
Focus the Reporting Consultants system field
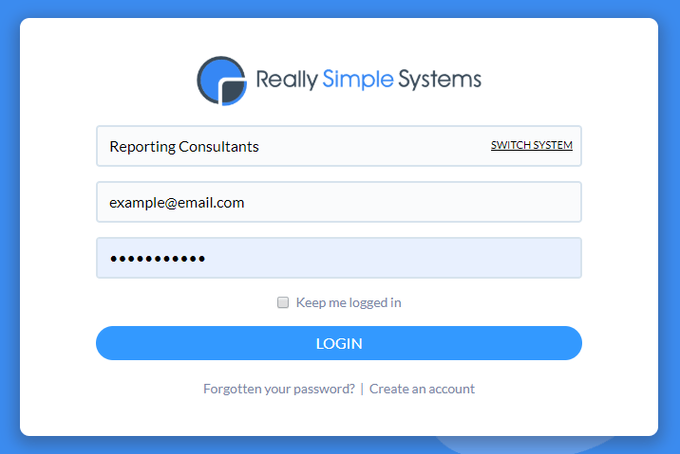pos(339,146)
